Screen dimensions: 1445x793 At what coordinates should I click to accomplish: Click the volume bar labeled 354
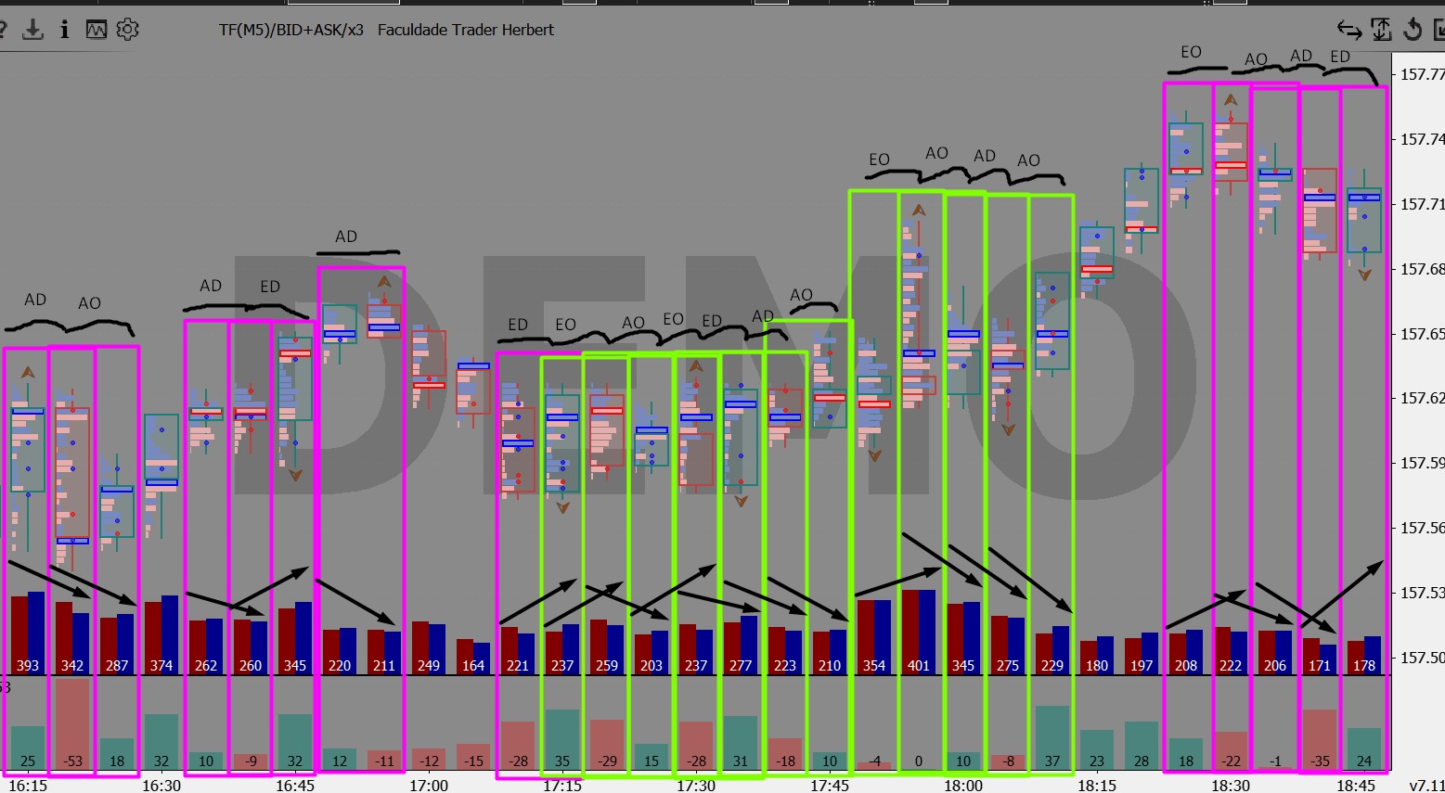pos(874,637)
